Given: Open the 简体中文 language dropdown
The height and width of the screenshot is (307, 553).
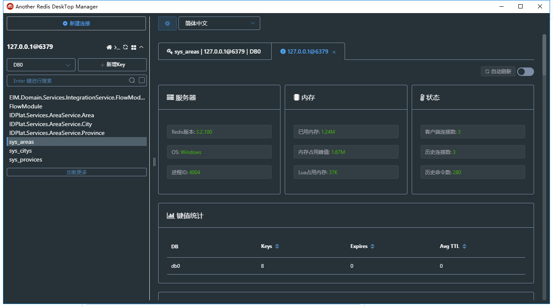Looking at the screenshot, I should tap(219, 24).
